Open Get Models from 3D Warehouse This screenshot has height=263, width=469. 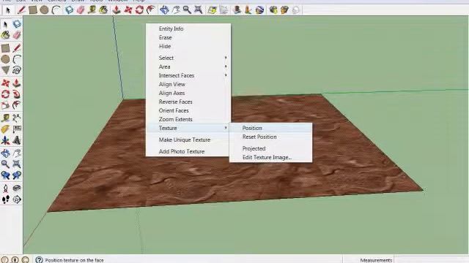[x=273, y=10]
